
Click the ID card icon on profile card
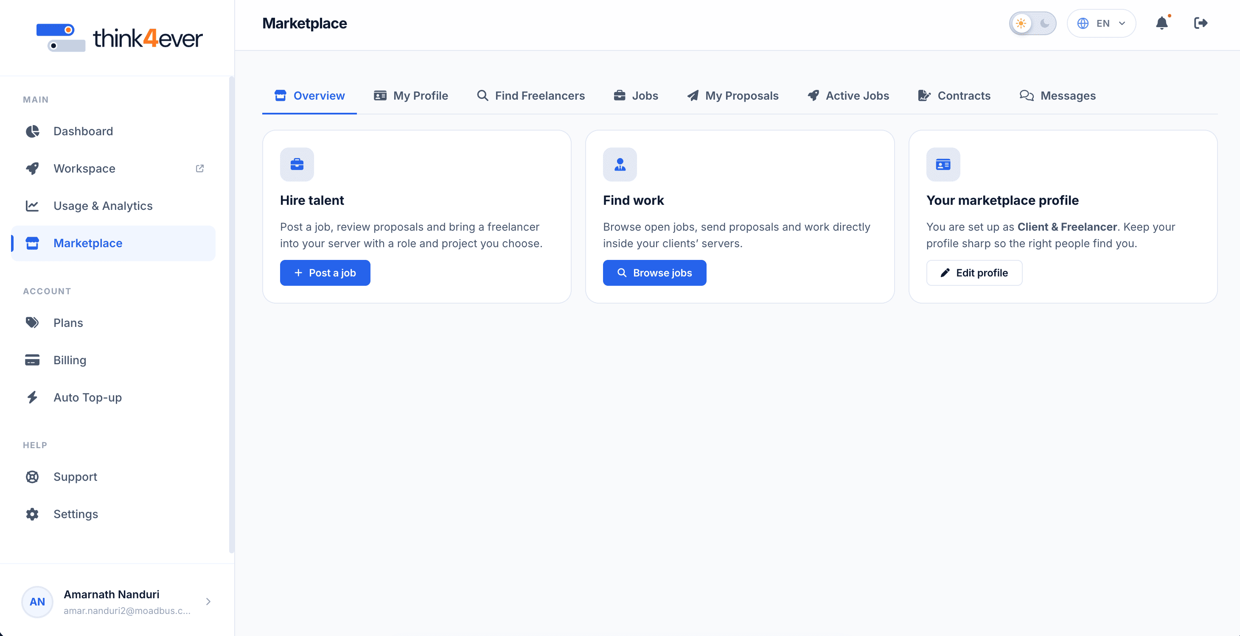click(943, 165)
